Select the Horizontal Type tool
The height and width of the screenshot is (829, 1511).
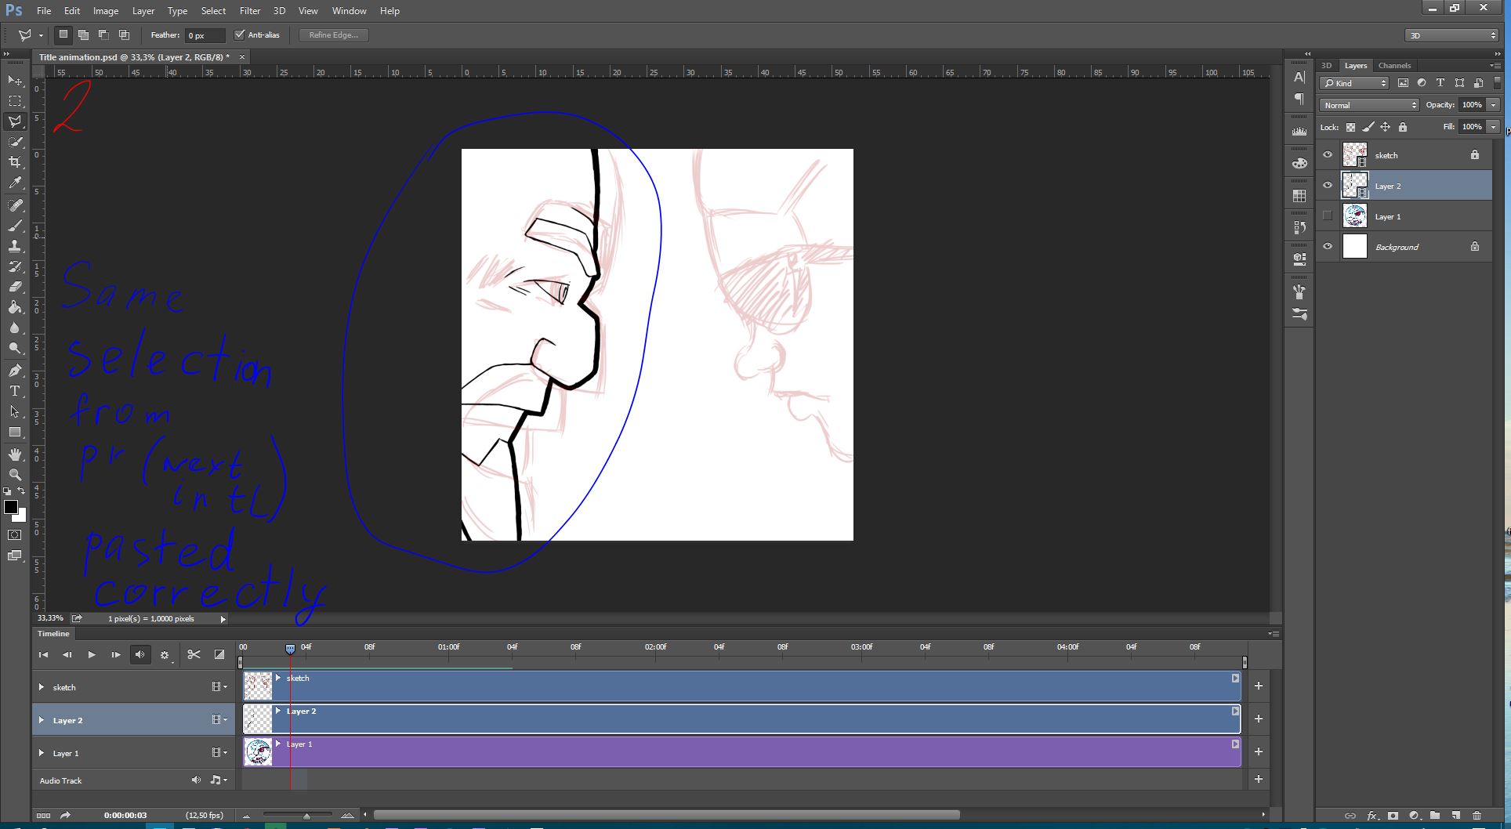15,391
